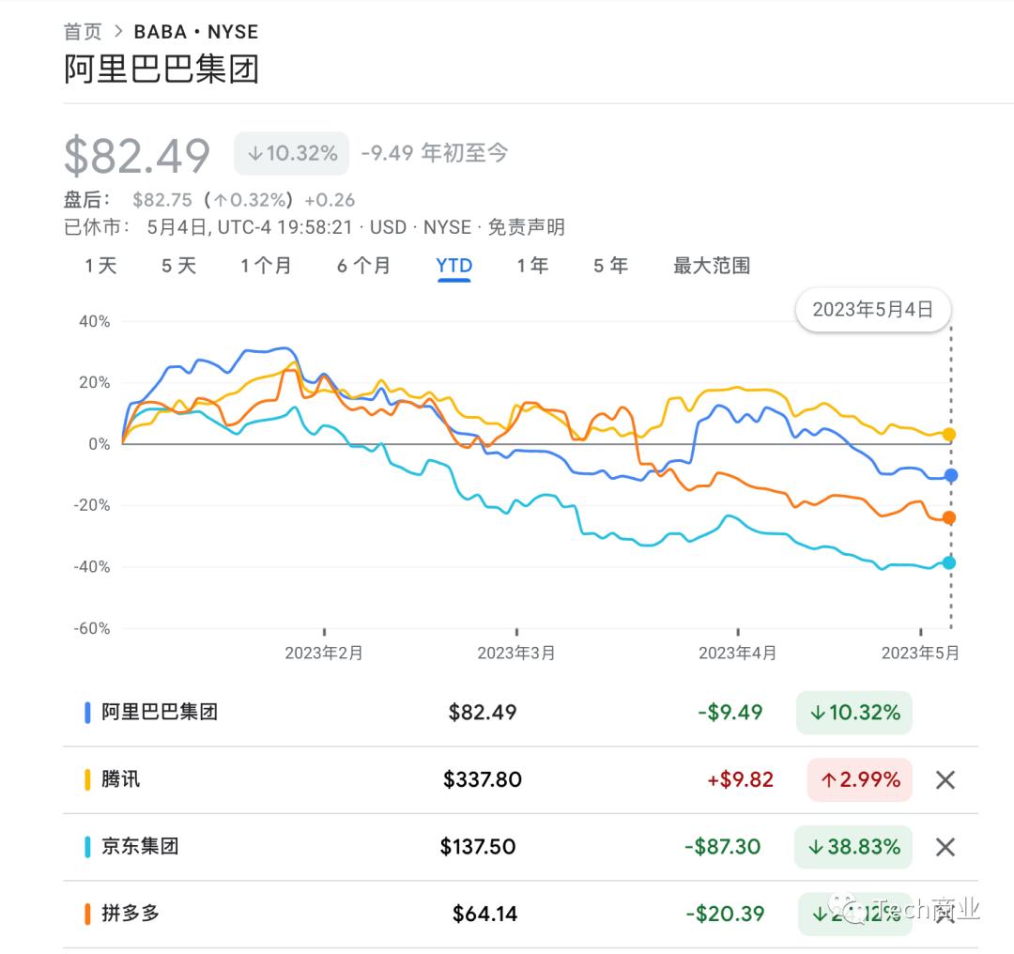
Task: Click the red ↑2.99% badge for 腾讯
Action: [x=859, y=780]
